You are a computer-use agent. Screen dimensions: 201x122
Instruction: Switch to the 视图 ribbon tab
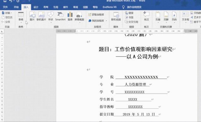(x=85, y=7)
